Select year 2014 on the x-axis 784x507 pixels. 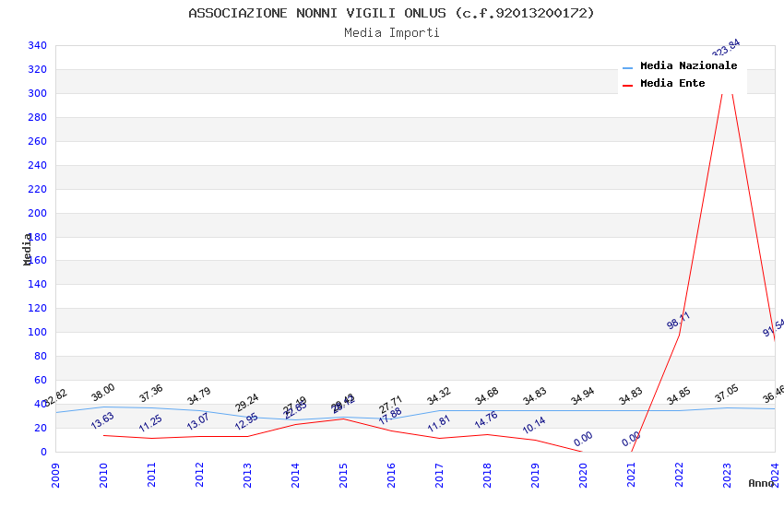(295, 475)
